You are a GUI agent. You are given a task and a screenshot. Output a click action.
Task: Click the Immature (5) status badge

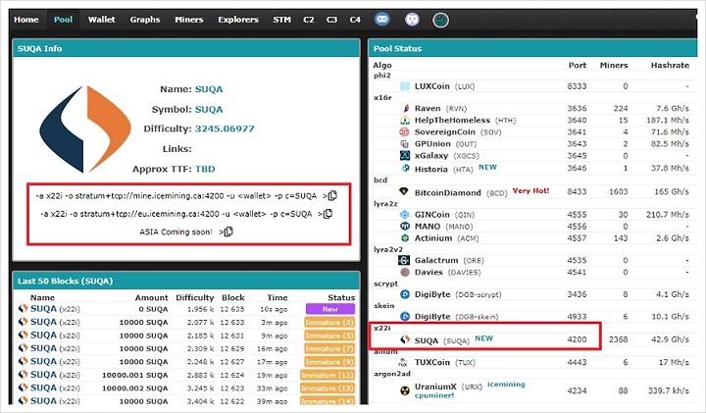click(329, 336)
